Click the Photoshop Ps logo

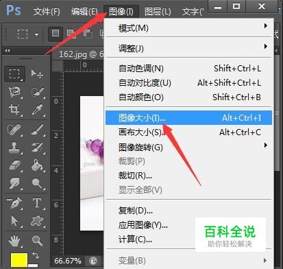click(14, 10)
